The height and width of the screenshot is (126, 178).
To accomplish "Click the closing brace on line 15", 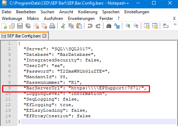I will 19,122.
